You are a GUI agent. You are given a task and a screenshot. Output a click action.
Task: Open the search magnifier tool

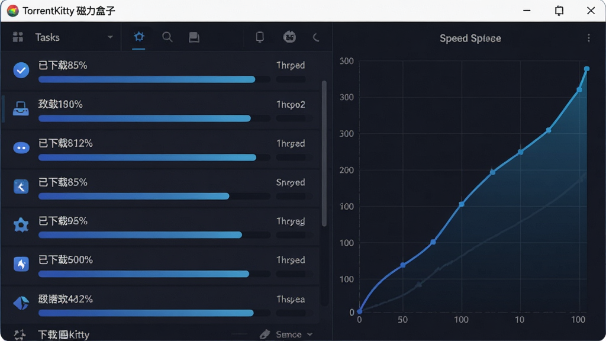coord(167,37)
